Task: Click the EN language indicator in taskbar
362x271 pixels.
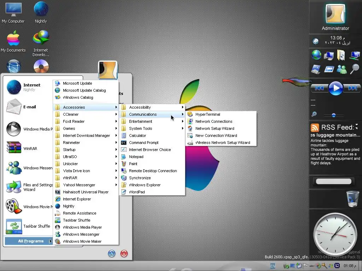Action: [273, 266]
